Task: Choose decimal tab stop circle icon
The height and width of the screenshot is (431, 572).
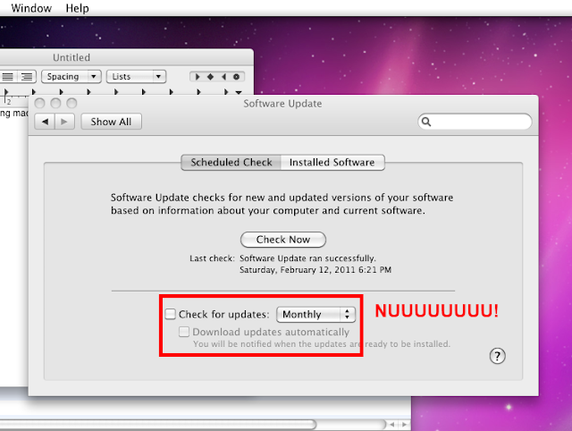Action: click(x=236, y=77)
